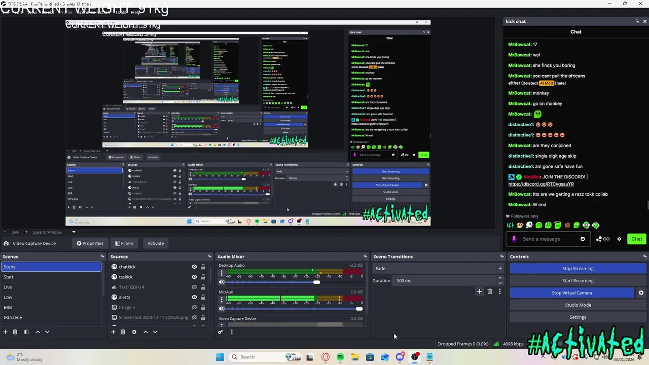Click Stop Virtual Camera button
Screen dimensions: 649x365
pyautogui.click(x=572, y=293)
